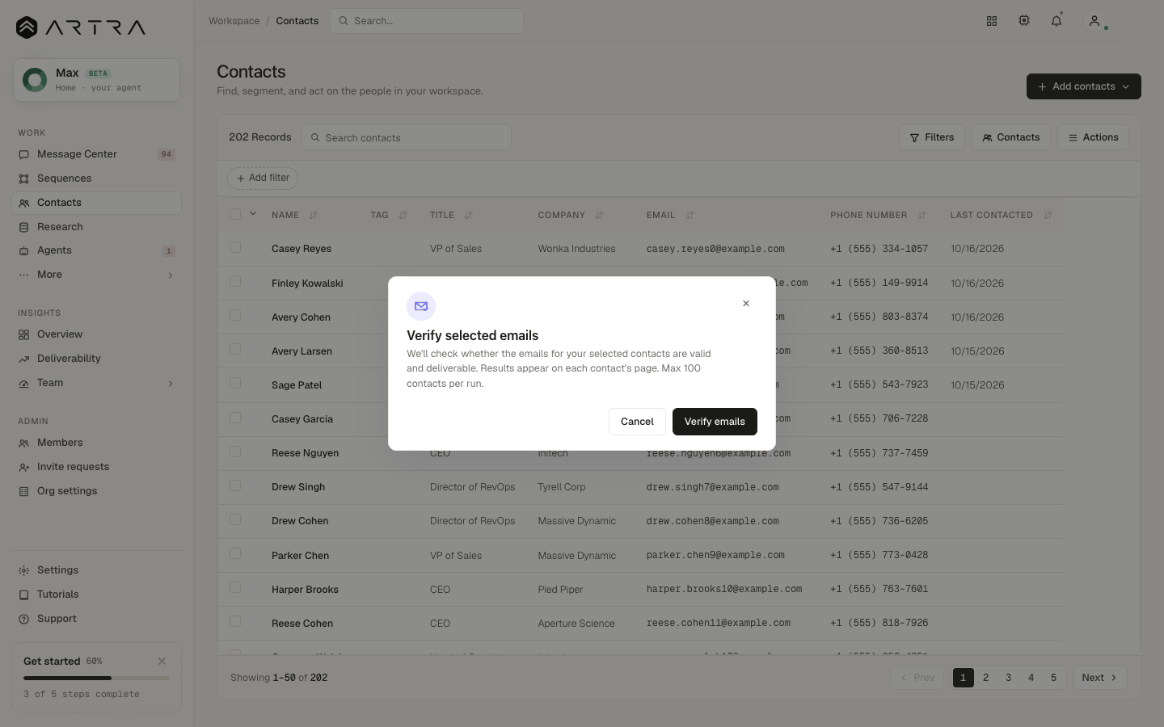Dismiss the Get started card

pos(162,661)
